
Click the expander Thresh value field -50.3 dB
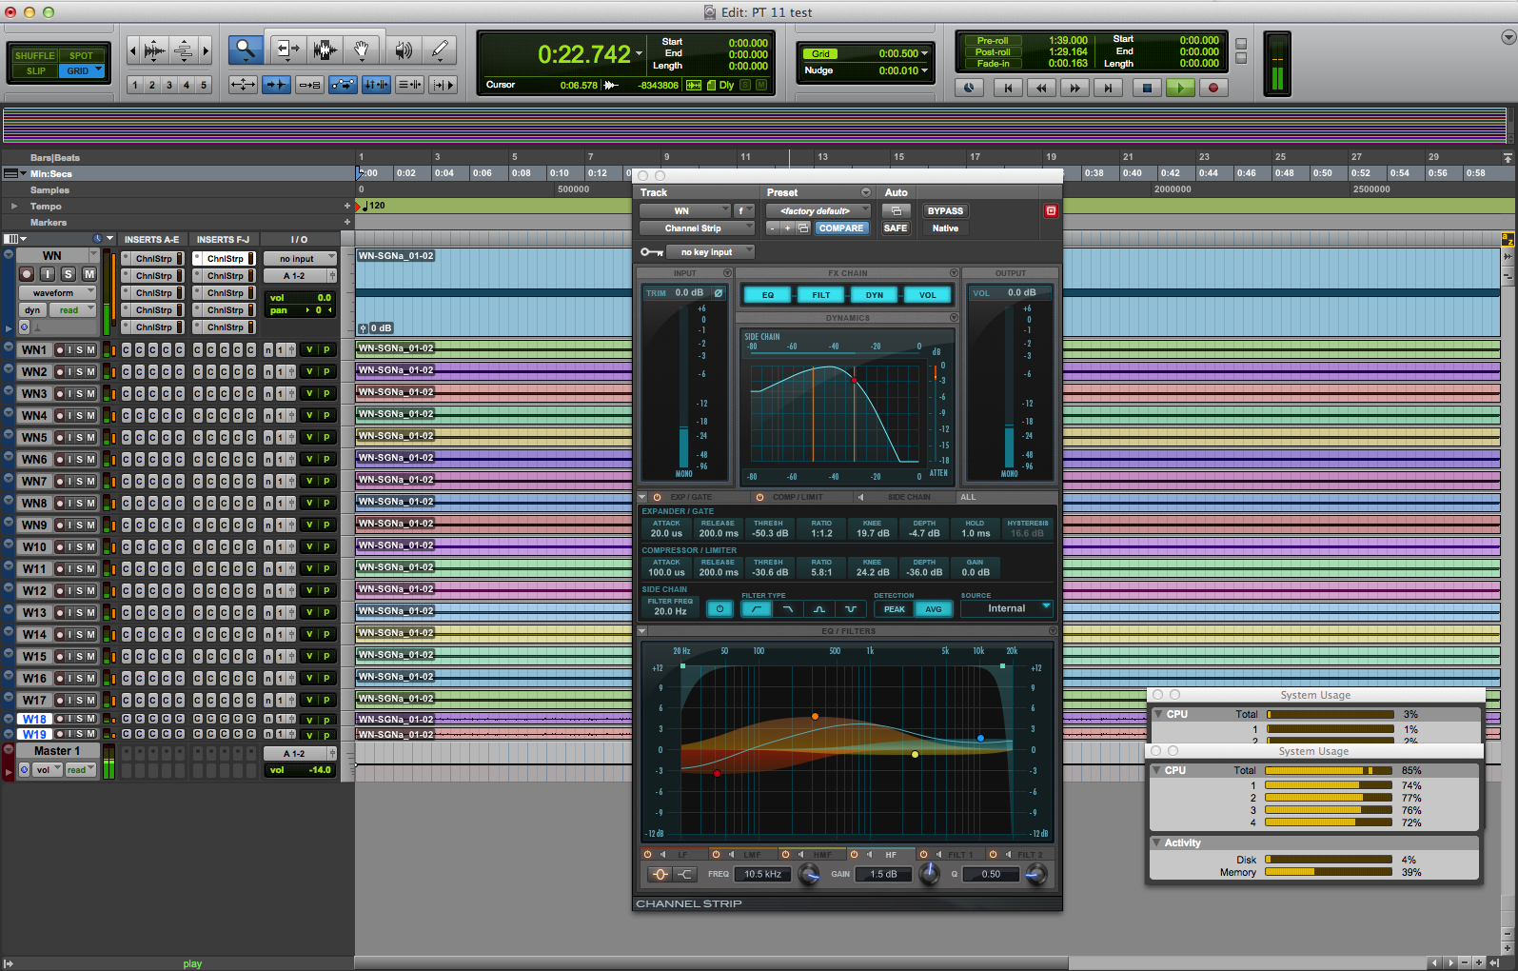(x=770, y=533)
